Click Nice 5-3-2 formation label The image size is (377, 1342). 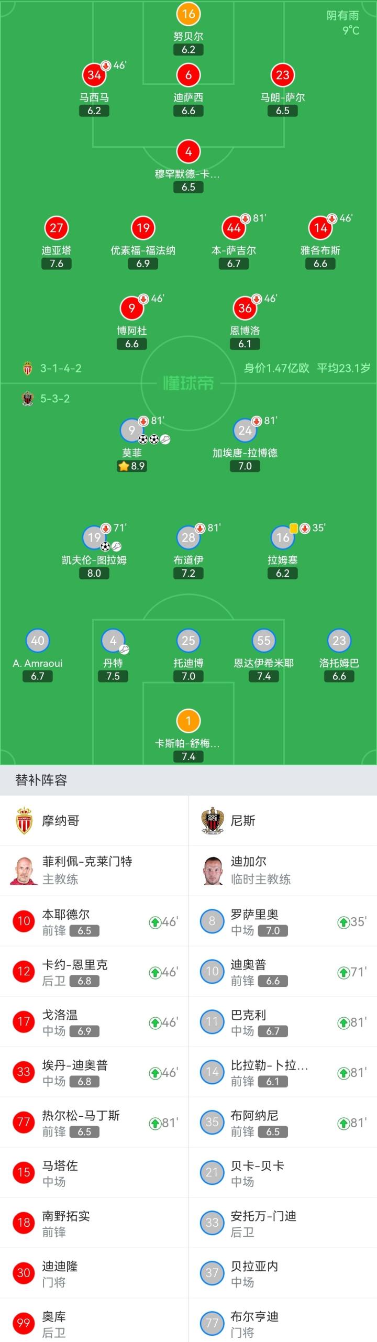55,399
